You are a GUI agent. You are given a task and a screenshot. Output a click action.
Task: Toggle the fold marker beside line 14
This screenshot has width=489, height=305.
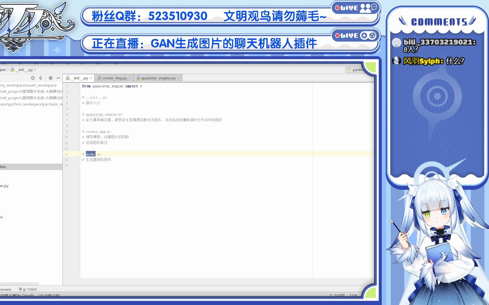click(80, 160)
